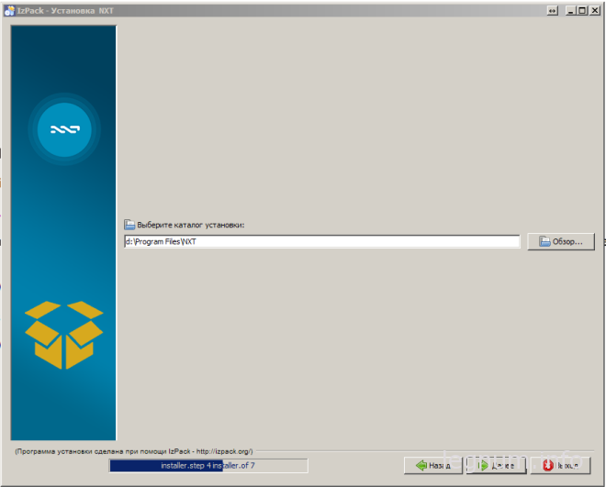Click the Обзор... browse button
606x487 pixels.
click(561, 241)
